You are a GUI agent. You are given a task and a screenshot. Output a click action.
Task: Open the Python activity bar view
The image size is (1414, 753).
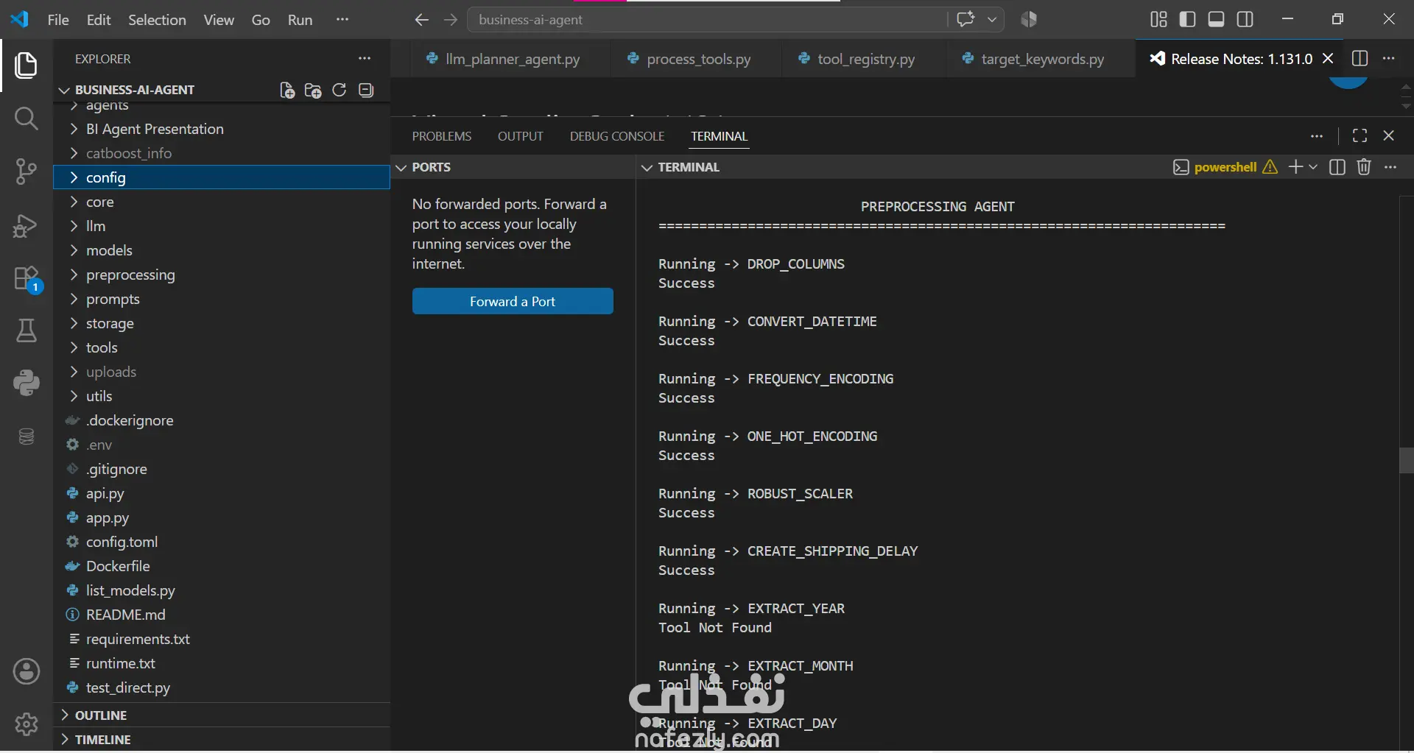[x=27, y=383]
